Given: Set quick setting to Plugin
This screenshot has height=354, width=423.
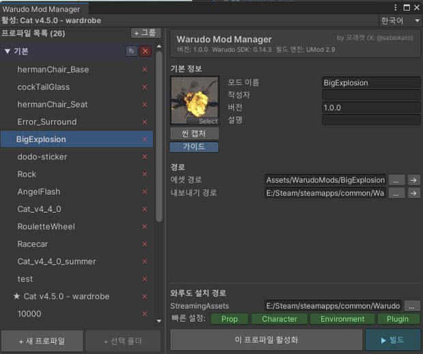Looking at the screenshot, I should click(398, 319).
